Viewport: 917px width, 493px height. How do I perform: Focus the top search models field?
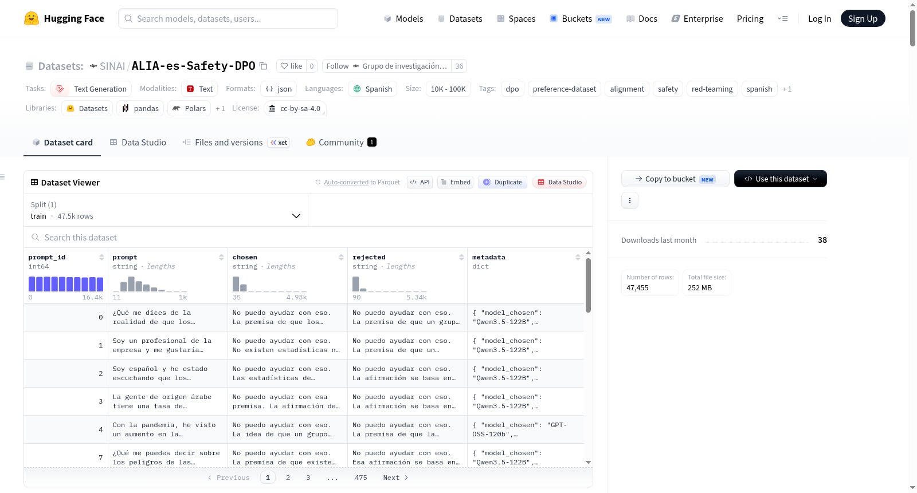coord(228,18)
